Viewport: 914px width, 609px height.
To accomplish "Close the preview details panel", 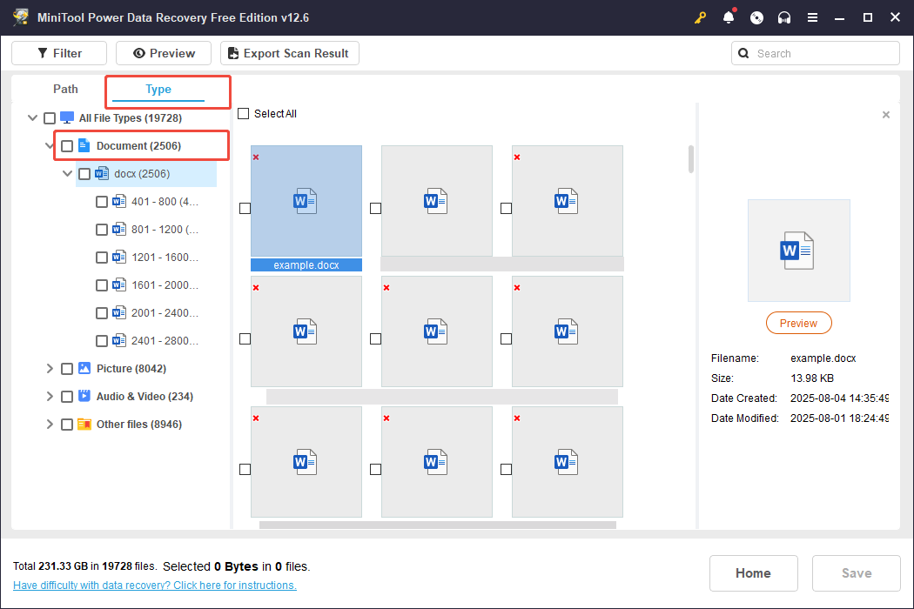I will [x=886, y=115].
